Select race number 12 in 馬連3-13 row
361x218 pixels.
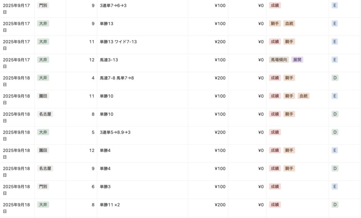click(x=92, y=60)
